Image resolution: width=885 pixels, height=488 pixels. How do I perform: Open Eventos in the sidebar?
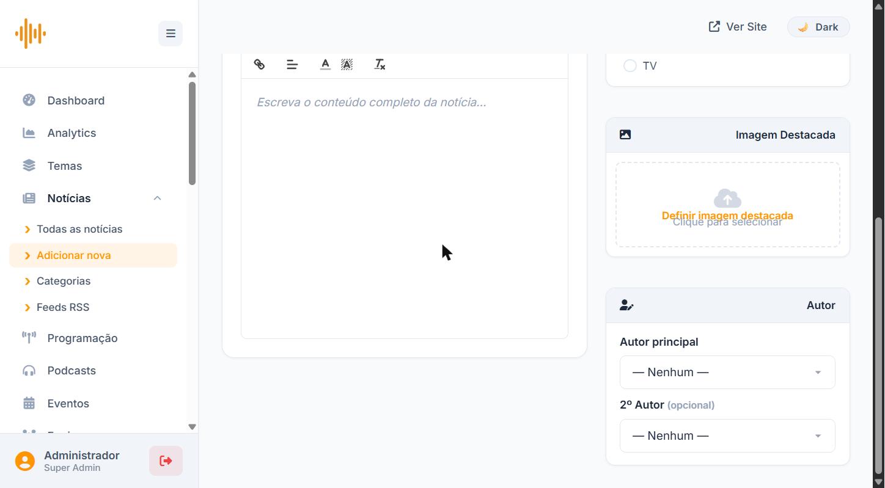coord(93,403)
